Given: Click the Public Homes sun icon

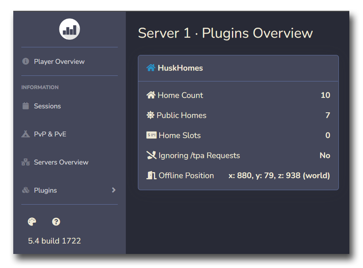Looking at the screenshot, I should 150,115.
